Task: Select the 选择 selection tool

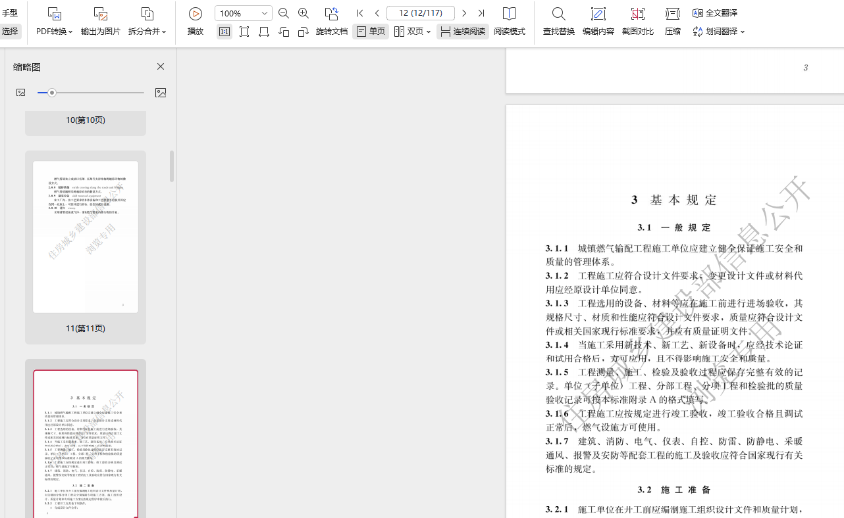Action: tap(9, 32)
